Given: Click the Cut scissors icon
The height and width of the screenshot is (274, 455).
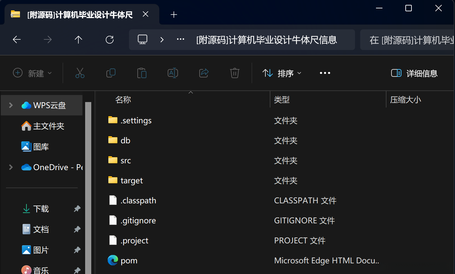Looking at the screenshot, I should [x=80, y=73].
